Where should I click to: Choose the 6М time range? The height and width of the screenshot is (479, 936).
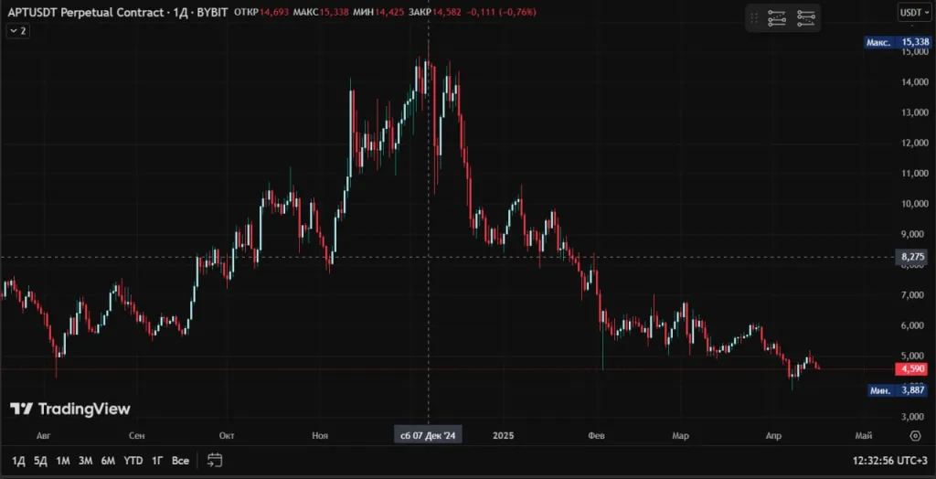click(108, 460)
